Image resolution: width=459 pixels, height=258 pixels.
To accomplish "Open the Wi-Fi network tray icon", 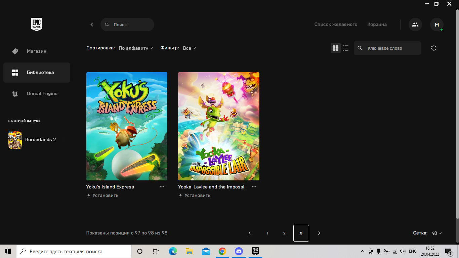I will (395, 251).
